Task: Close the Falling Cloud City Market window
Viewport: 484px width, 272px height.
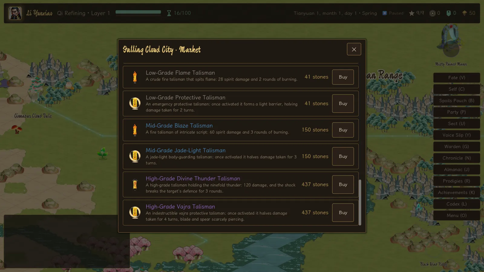Action: pos(354,49)
